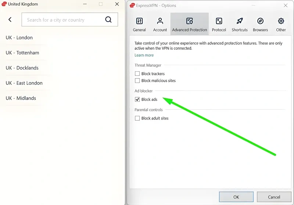Image resolution: width=294 pixels, height=205 pixels.
Task: Go back from the United Kingdom list
Action: (10, 20)
